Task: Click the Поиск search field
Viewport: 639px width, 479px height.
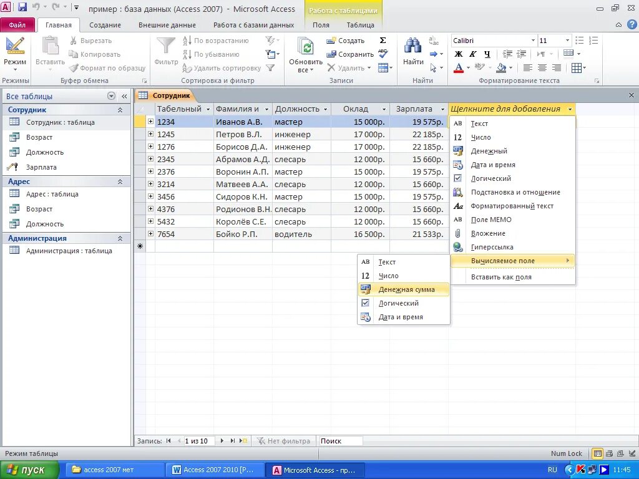Action: tap(340, 441)
